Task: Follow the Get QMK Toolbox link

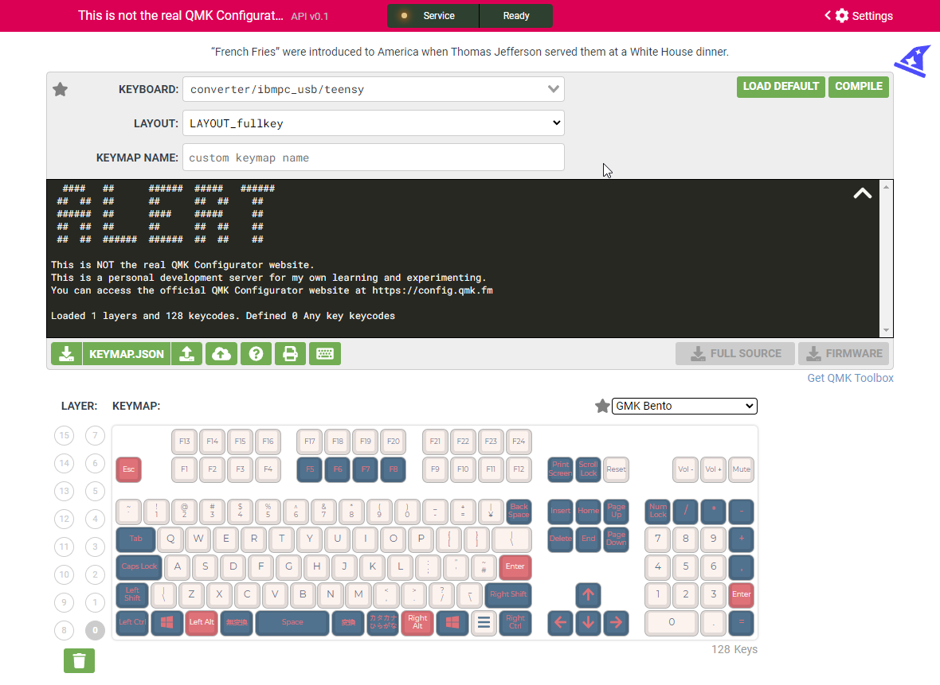Action: (x=850, y=378)
